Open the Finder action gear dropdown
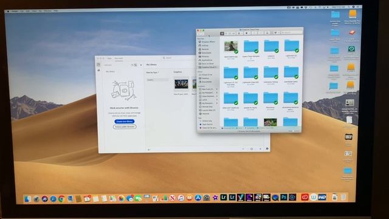This screenshot has height=219, width=389. point(247,33)
